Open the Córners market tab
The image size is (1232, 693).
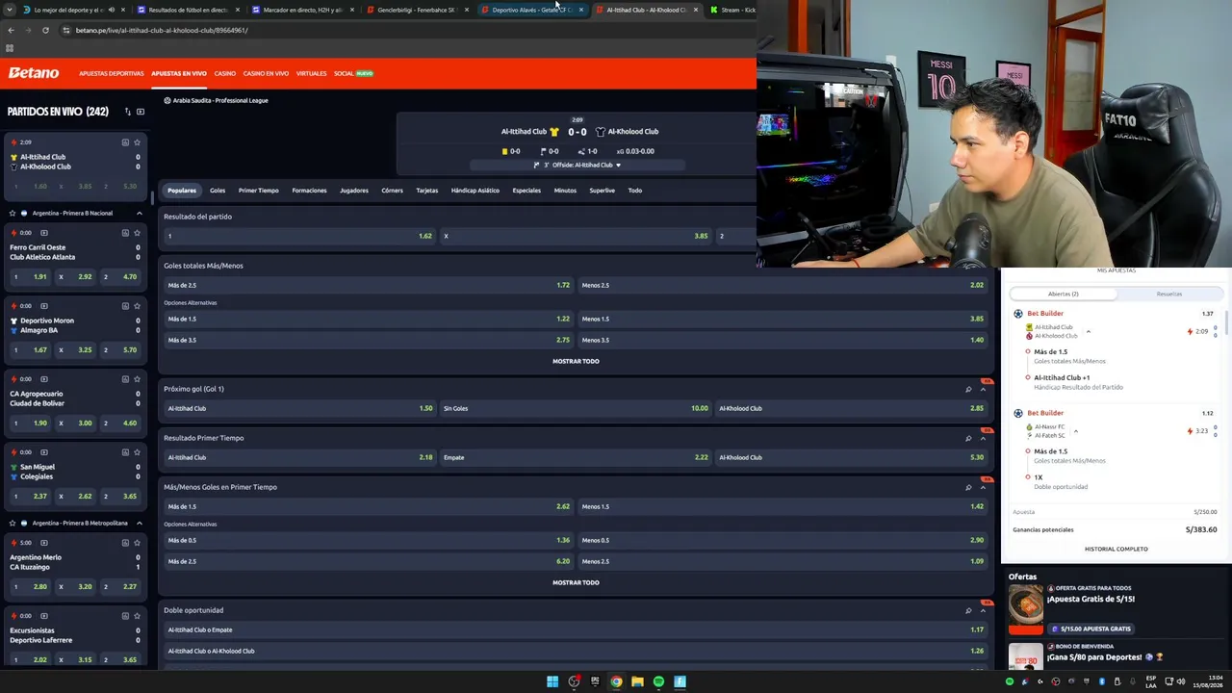(x=392, y=191)
